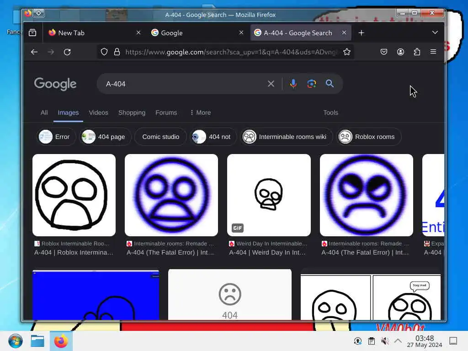Image resolution: width=468 pixels, height=351 pixels.
Task: Click the Firefox taskbar icon
Action: pyautogui.click(x=61, y=341)
